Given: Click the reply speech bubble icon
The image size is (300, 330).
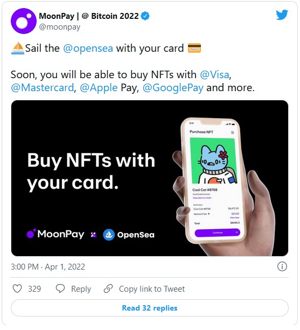Looking at the screenshot, I should tap(60, 289).
